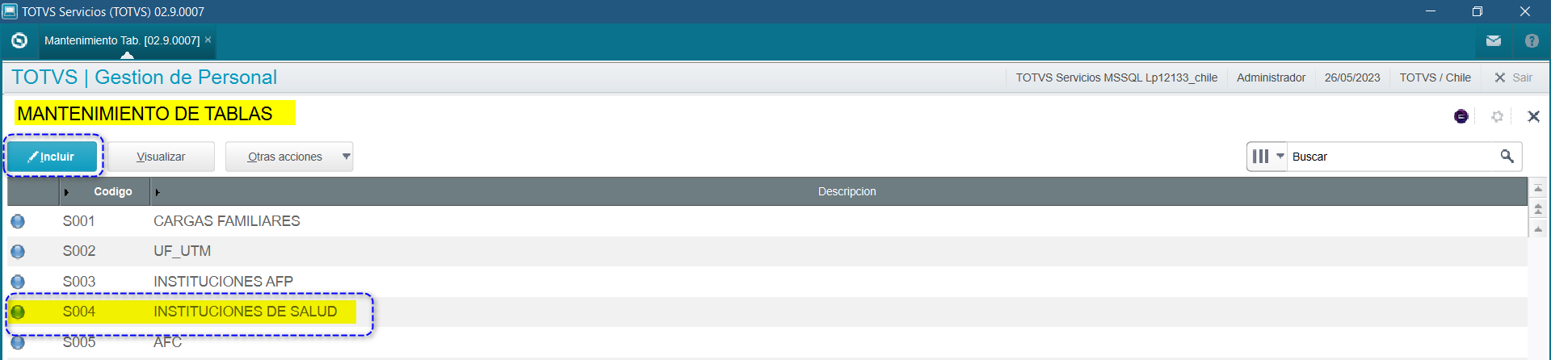Open the help question mark icon
Image resolution: width=1551 pixels, height=360 pixels.
point(1531,40)
